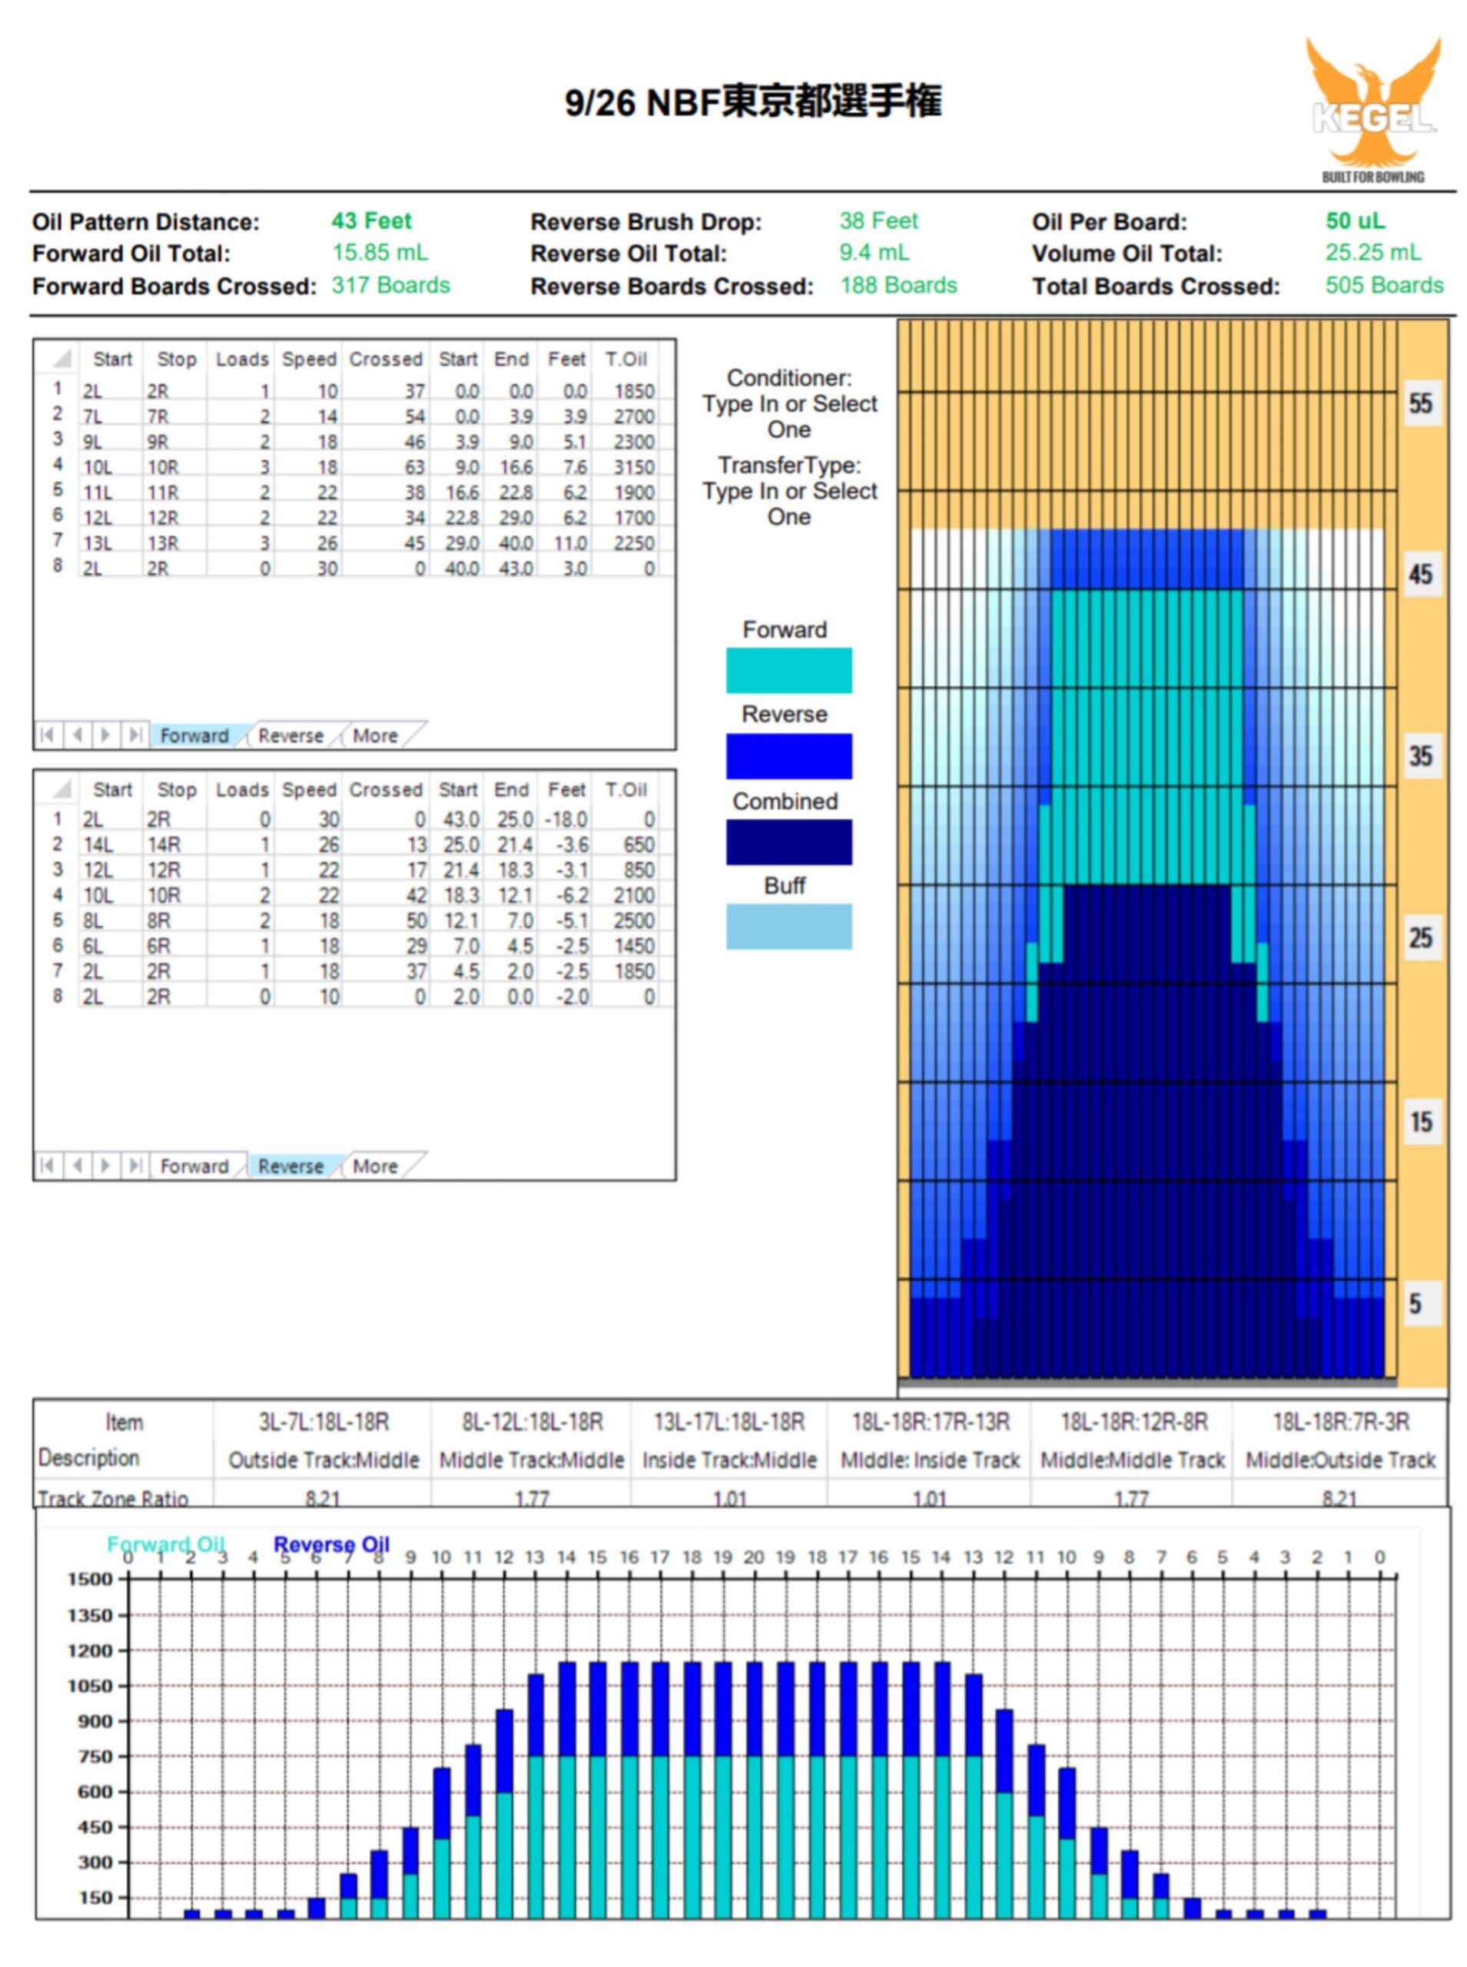The height and width of the screenshot is (1967, 1467).
Task: Click the 'Middle:Outside Track' description cell
Action: [x=1340, y=1460]
